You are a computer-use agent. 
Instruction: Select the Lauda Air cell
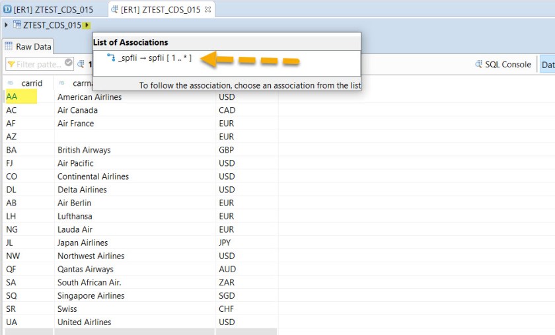pyautogui.click(x=135, y=229)
